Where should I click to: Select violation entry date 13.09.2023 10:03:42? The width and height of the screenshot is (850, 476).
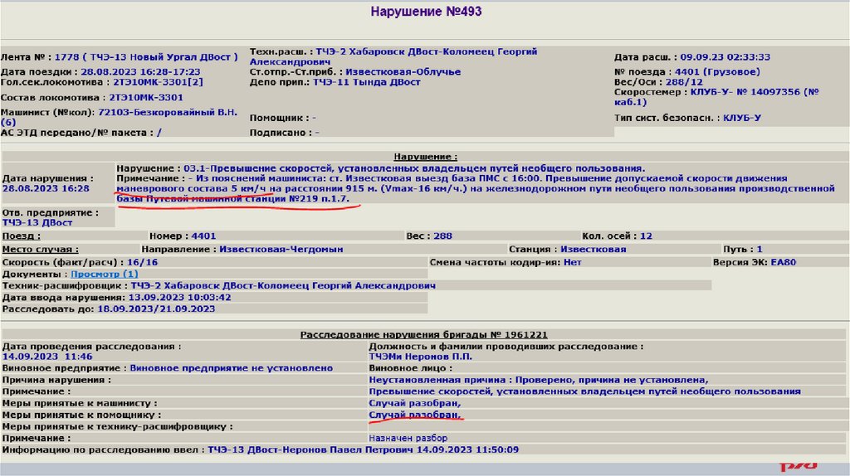[x=179, y=298]
